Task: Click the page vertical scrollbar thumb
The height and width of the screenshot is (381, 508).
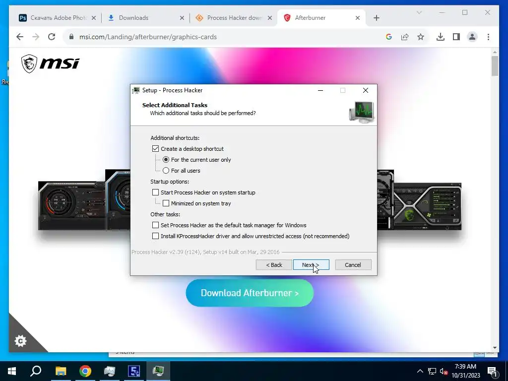Action: tap(495, 66)
